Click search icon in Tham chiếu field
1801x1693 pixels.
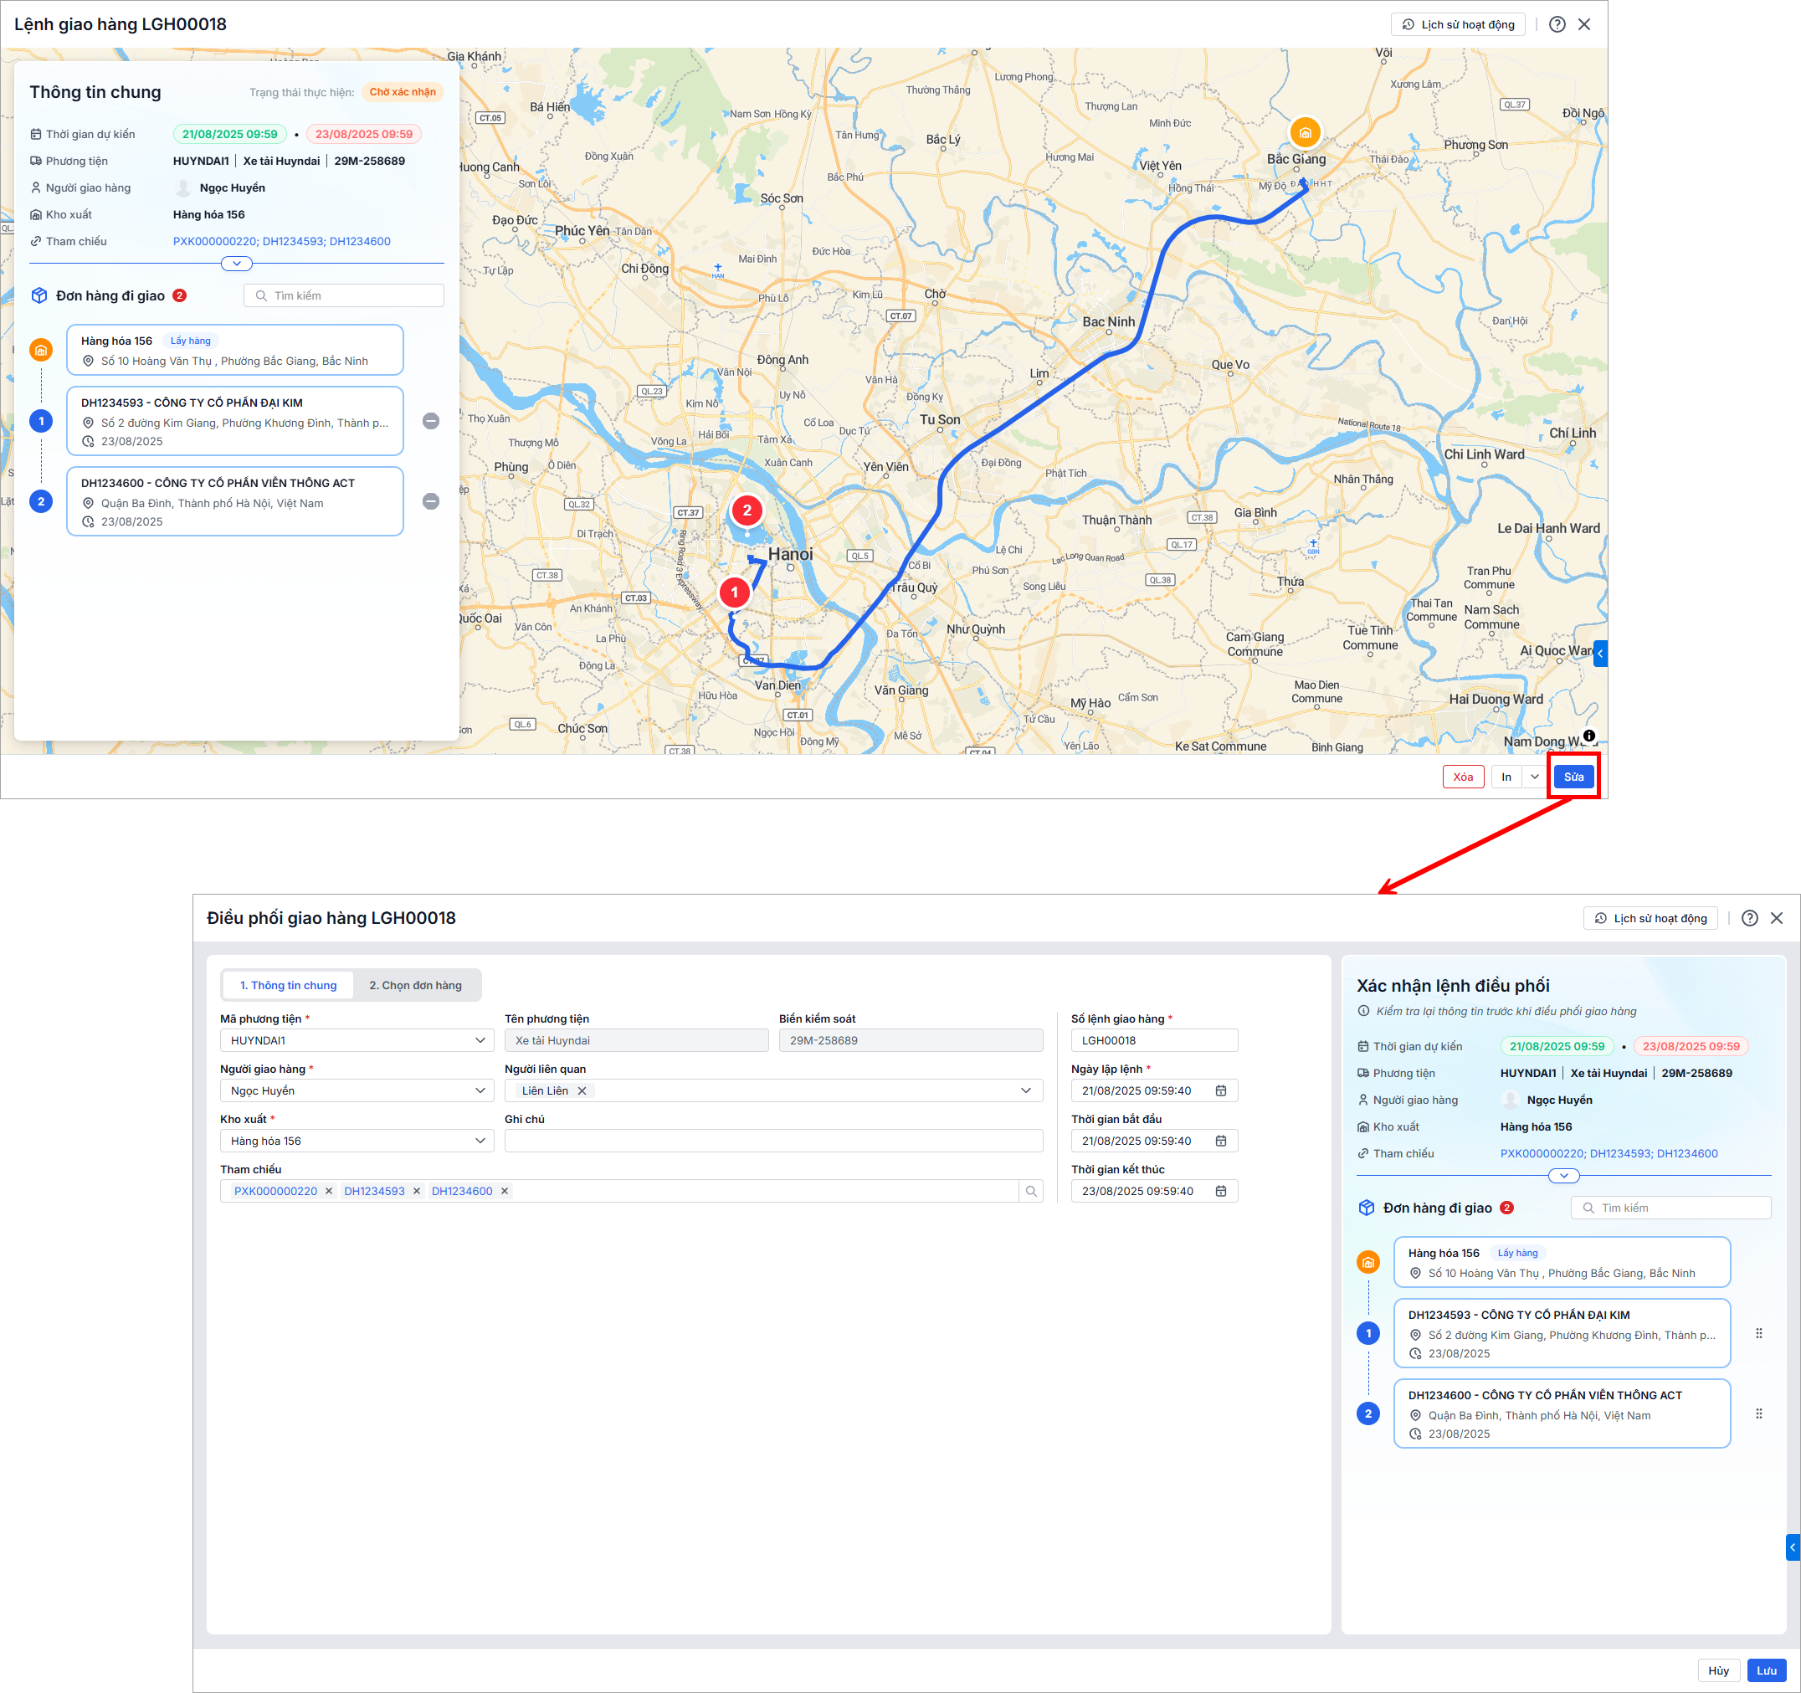click(1031, 1191)
